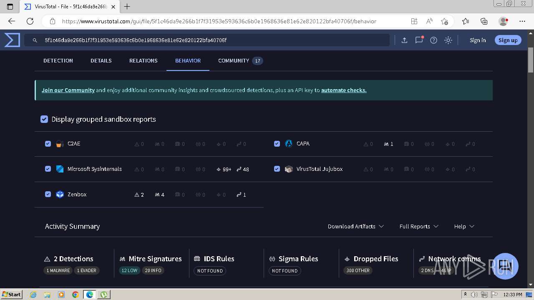Click the 20 INFO Mitre badge
The image size is (534, 300).
point(153,270)
